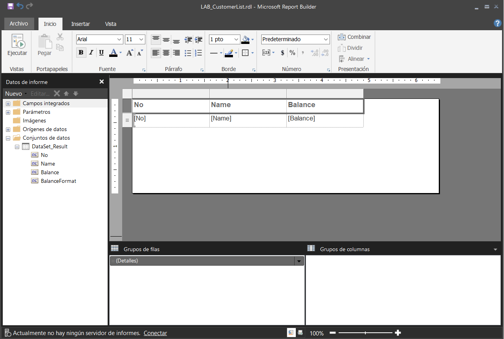
Task: Decrease decimal places
Action: point(325,53)
